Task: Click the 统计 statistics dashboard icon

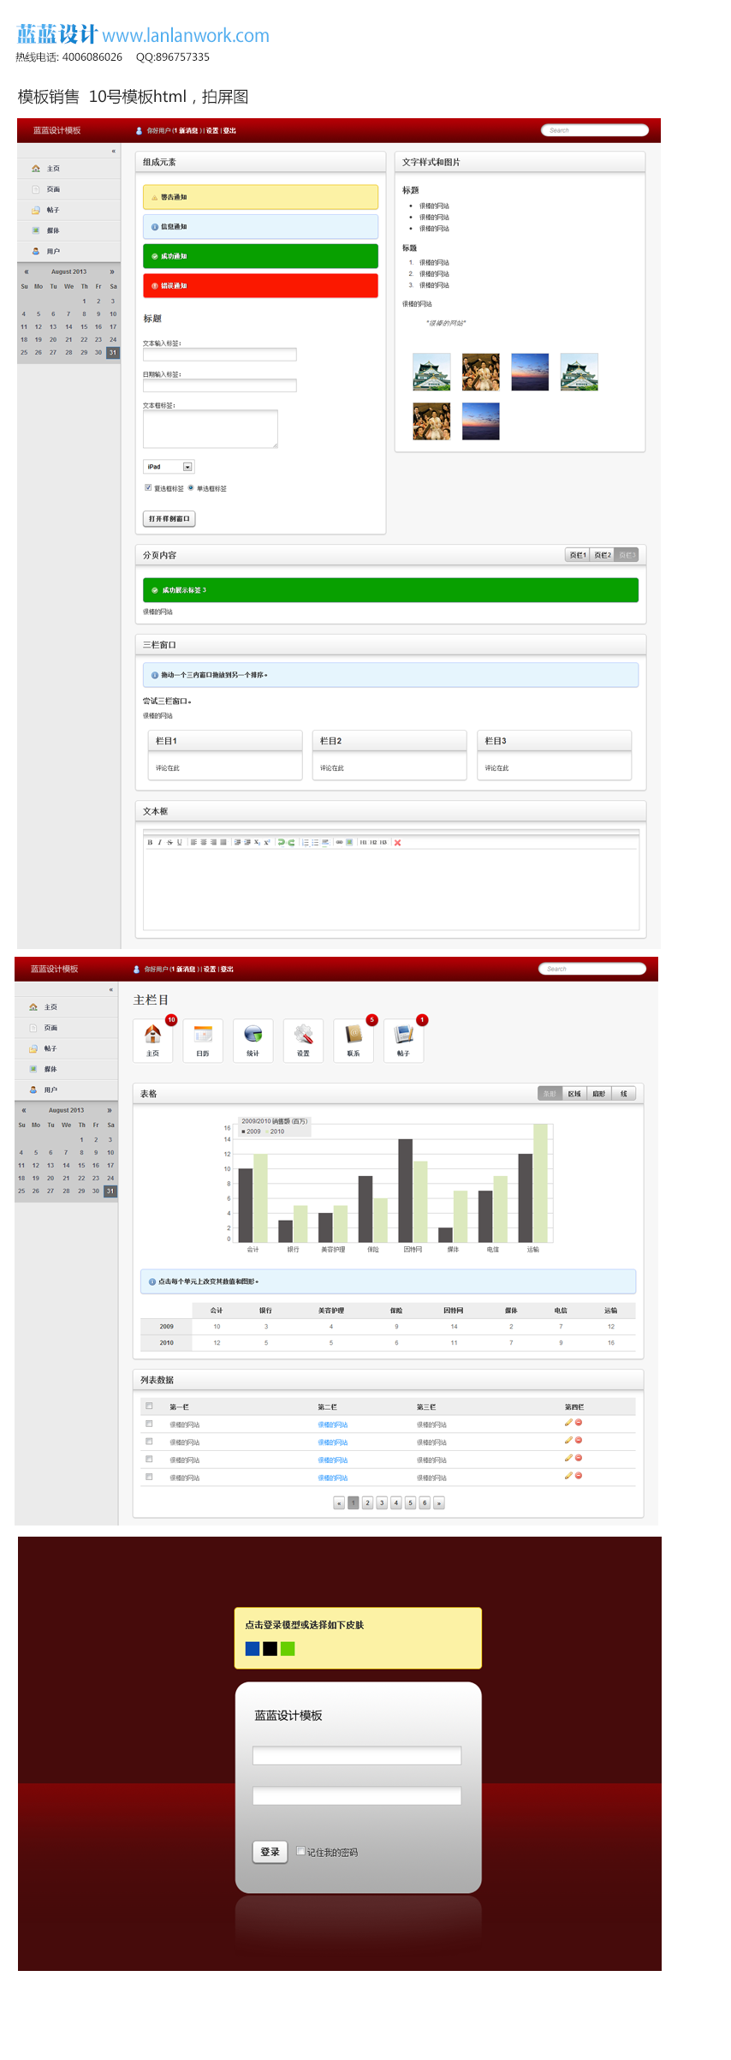Action: click(253, 1039)
